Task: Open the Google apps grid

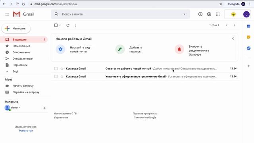Action: (218, 14)
